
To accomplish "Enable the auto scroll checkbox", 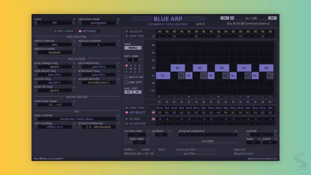I will pyautogui.click(x=126, y=77).
